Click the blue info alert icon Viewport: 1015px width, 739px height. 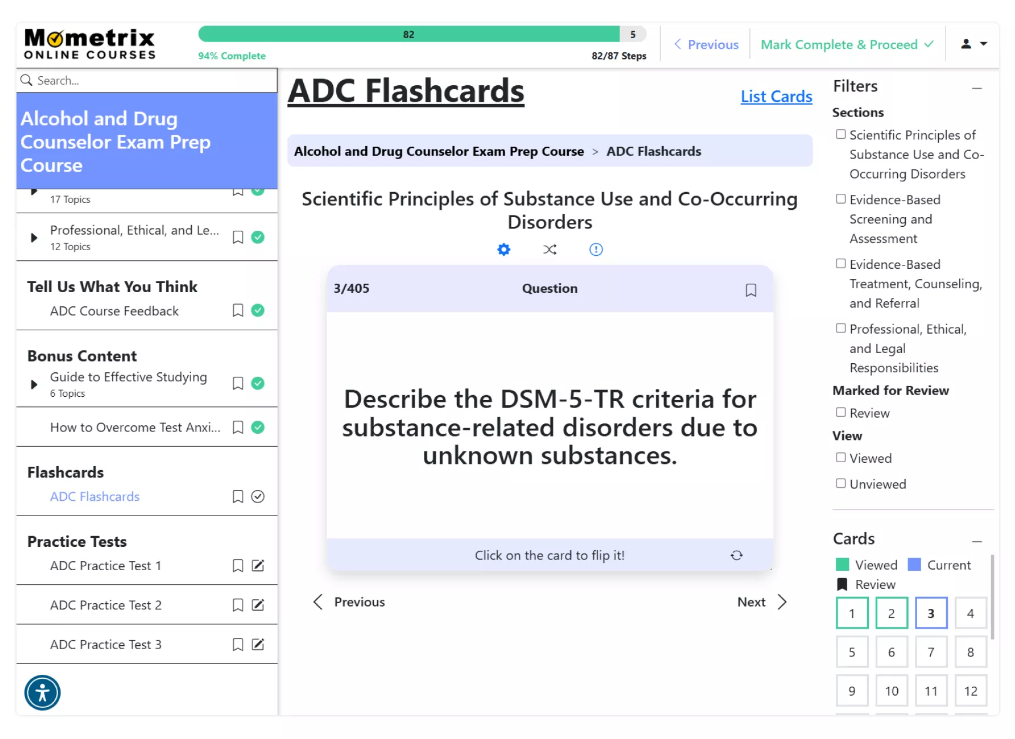click(596, 250)
